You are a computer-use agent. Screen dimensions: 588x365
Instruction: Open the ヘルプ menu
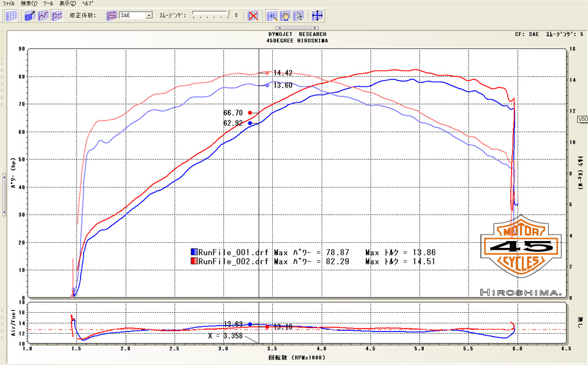click(x=88, y=4)
